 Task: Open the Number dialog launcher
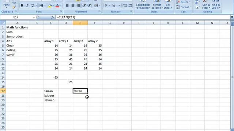pyautogui.click(x=131, y=11)
